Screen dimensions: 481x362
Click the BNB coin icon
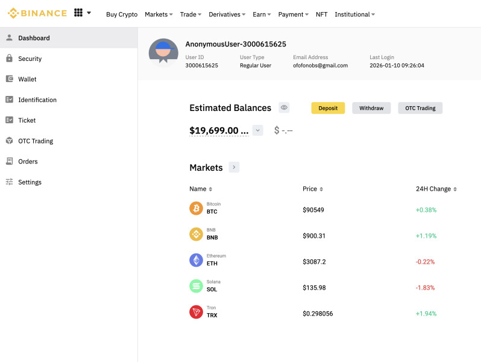pos(196,234)
